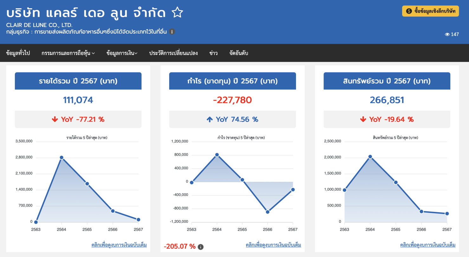Screen dimensions: 469x257
Task: Click the blue up arrow in profit YoY
Action: [x=209, y=120]
